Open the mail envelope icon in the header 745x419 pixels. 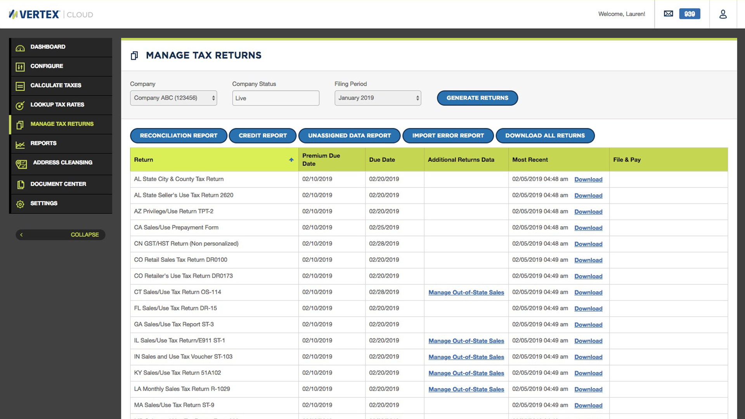pyautogui.click(x=668, y=14)
